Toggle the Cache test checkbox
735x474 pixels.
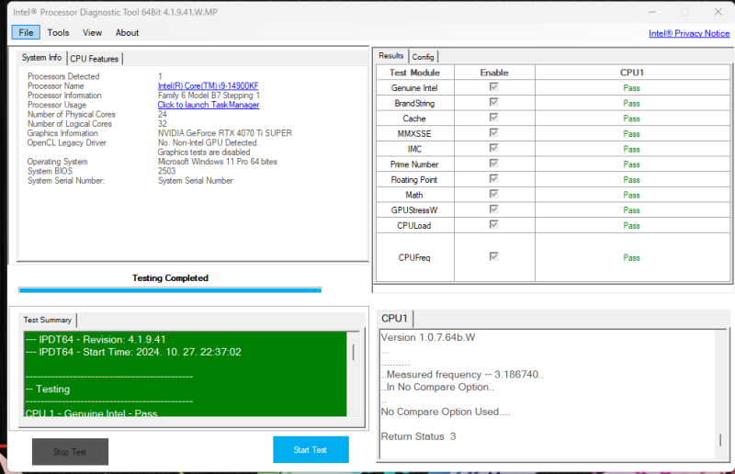point(493,118)
